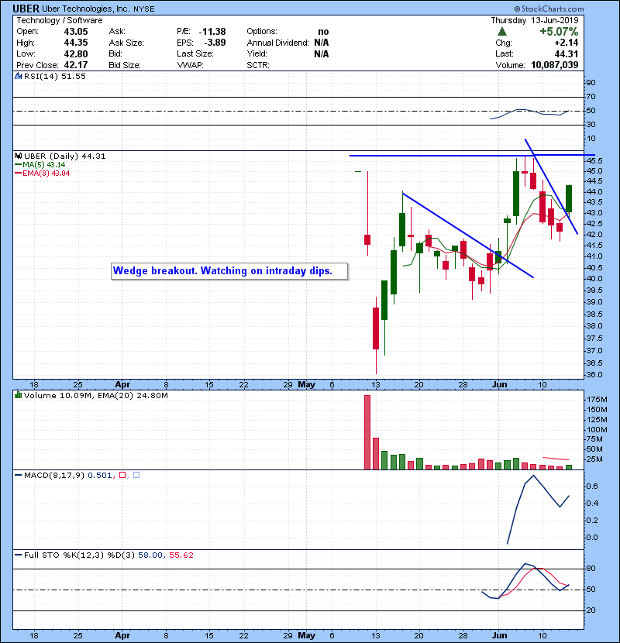Image resolution: width=620 pixels, height=643 pixels.
Task: Click the Chg value +2.14
Action: pos(567,43)
